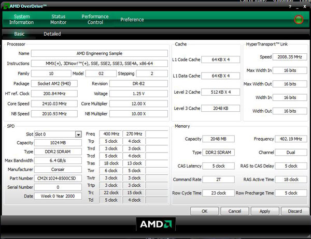Click the Core Multiplier 12.00 X value
The image size is (311, 239).
138,103
